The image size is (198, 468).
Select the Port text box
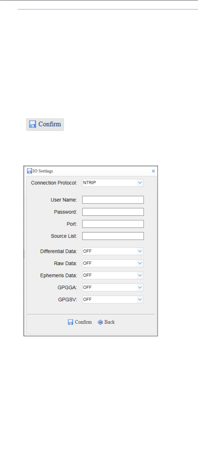113,224
